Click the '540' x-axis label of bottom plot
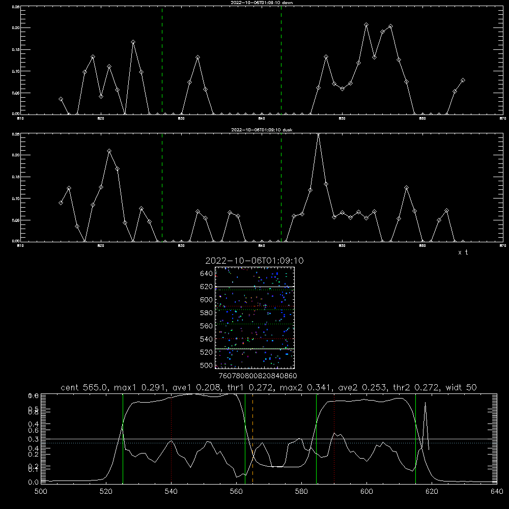509x509 pixels. tap(171, 492)
